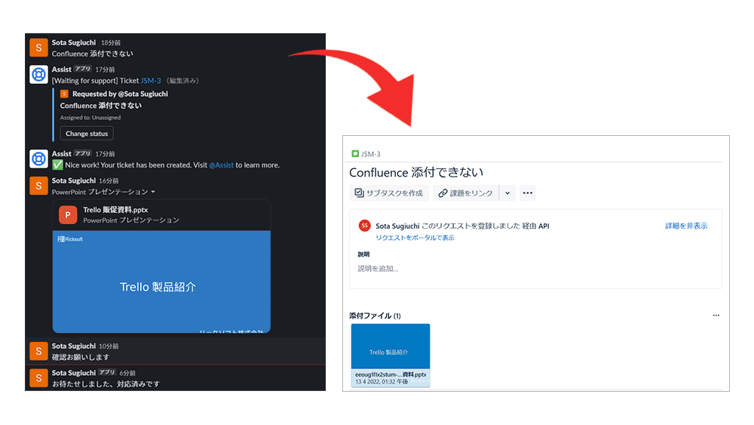Open the @Assist mention link
754x425 pixels.
coord(221,165)
